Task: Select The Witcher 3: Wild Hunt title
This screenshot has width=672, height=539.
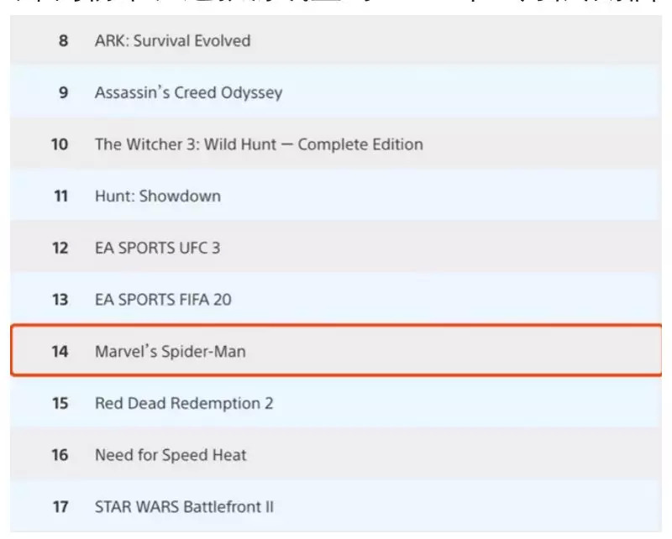Action: pos(259,144)
